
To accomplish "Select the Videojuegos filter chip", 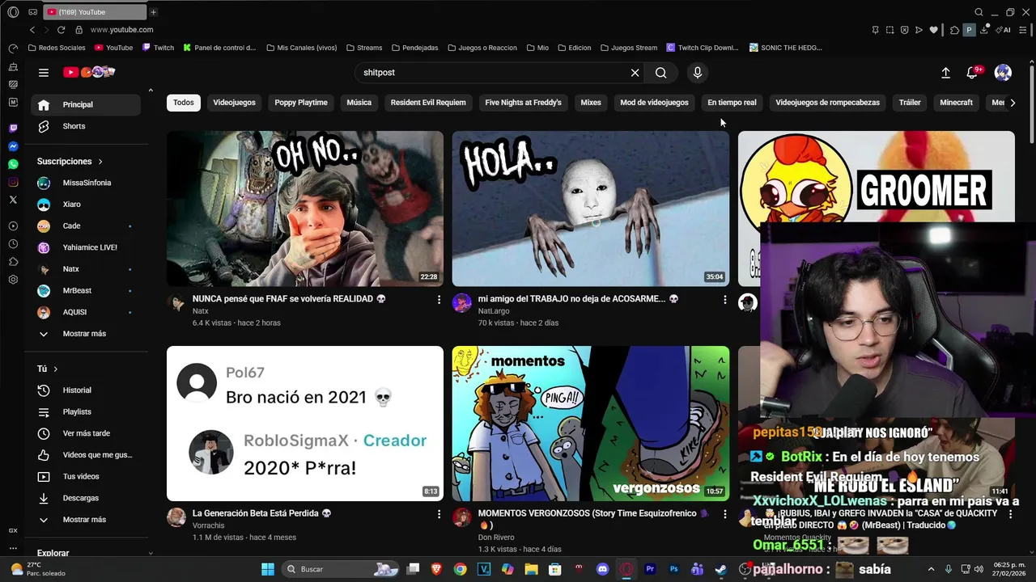I will (x=234, y=103).
